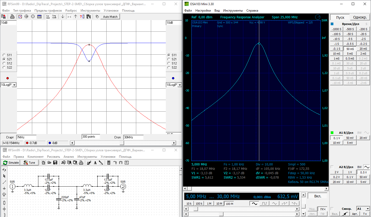Click the Simulate button
Viewport: 371px width, 217px height.
tap(11, 163)
